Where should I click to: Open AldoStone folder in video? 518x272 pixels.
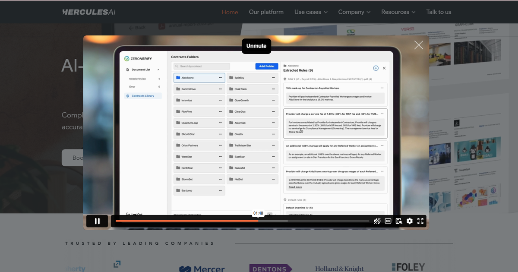tap(199, 78)
